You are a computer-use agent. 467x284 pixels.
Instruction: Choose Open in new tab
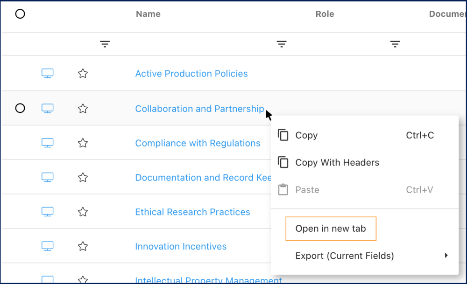[331, 229]
